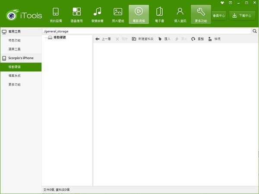This screenshot has width=259, height=194.
Task: Open the 音樂鈴聲 music section
Action: coord(97,15)
